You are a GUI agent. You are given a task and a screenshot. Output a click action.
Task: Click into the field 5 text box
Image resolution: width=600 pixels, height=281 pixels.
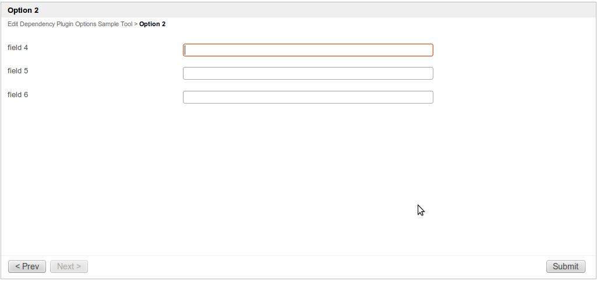click(x=308, y=73)
